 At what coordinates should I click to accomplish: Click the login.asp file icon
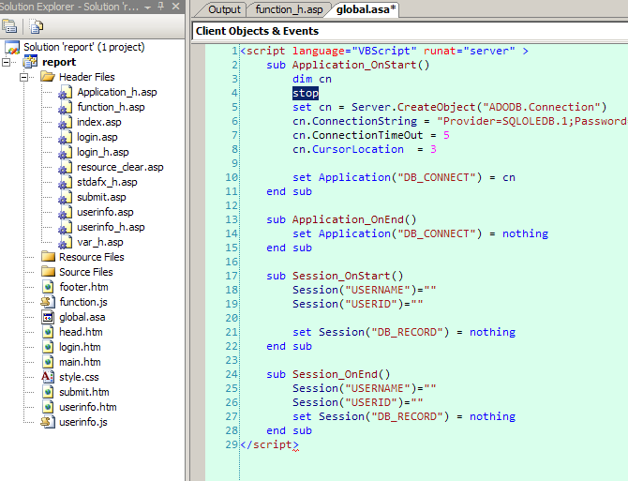(65, 138)
